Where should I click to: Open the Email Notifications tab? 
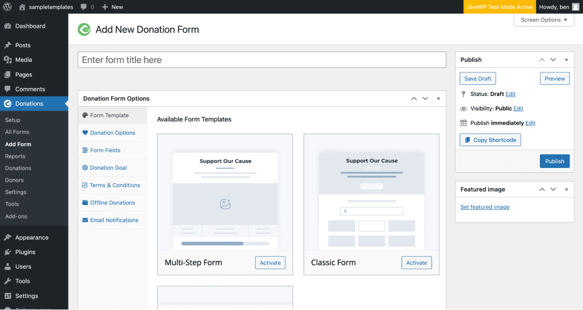click(113, 220)
